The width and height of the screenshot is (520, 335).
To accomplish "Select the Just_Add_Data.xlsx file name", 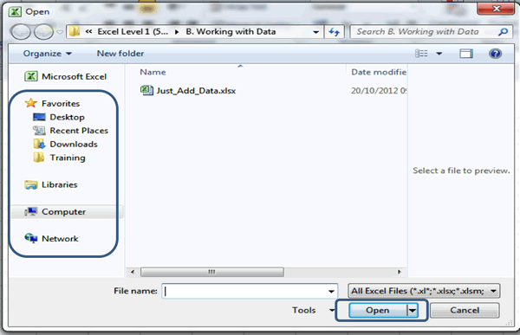I will (x=196, y=91).
